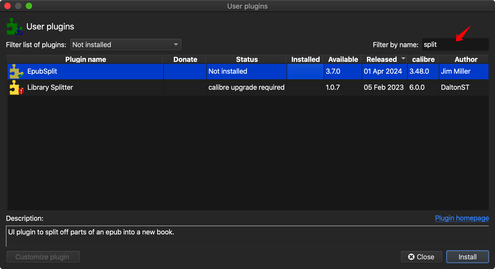495x269 pixels.
Task: Sort by calibre column header
Action: pos(423,59)
